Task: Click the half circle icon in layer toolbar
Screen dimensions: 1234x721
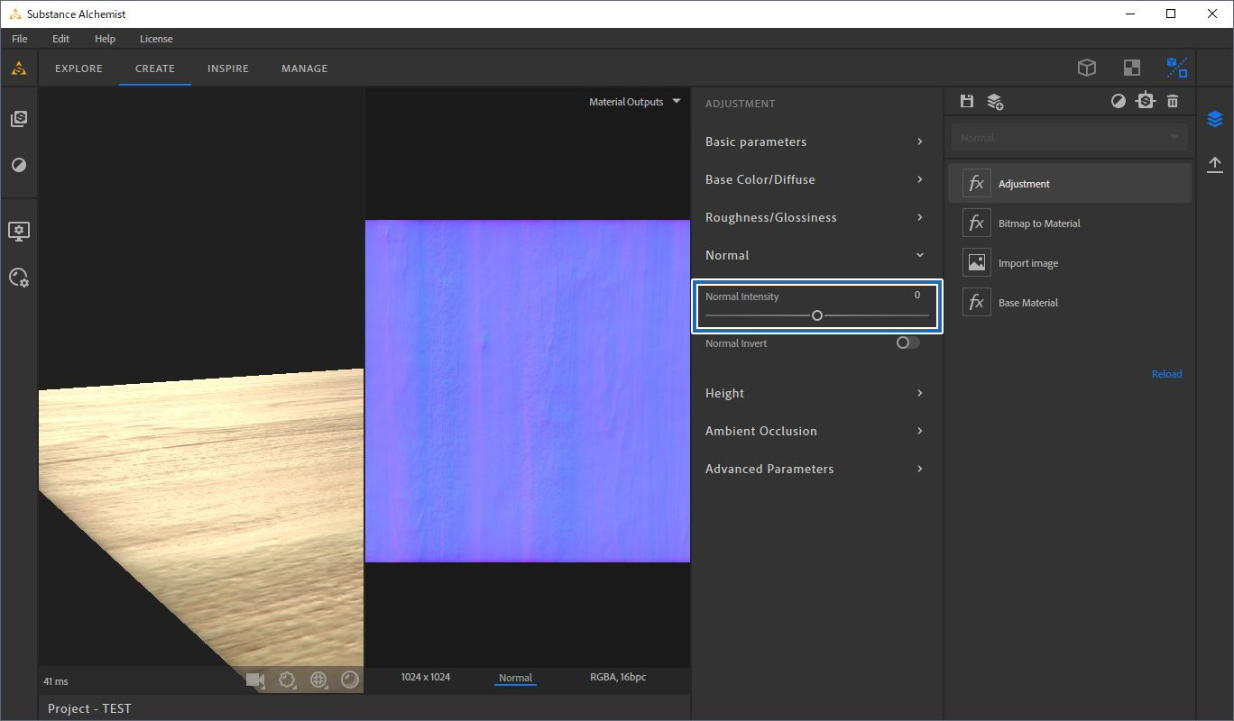Action: point(1119,102)
